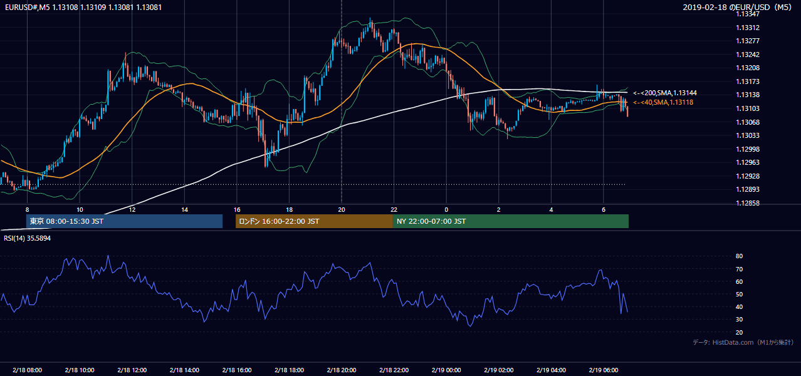Select the Tokyo 08:00-15:30 JST session bar
This screenshot has height=376, width=801.
click(124, 221)
